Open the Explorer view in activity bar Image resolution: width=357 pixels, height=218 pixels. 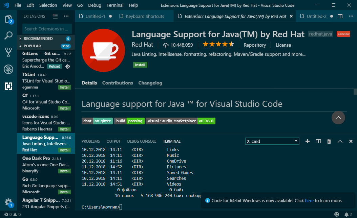click(8, 19)
